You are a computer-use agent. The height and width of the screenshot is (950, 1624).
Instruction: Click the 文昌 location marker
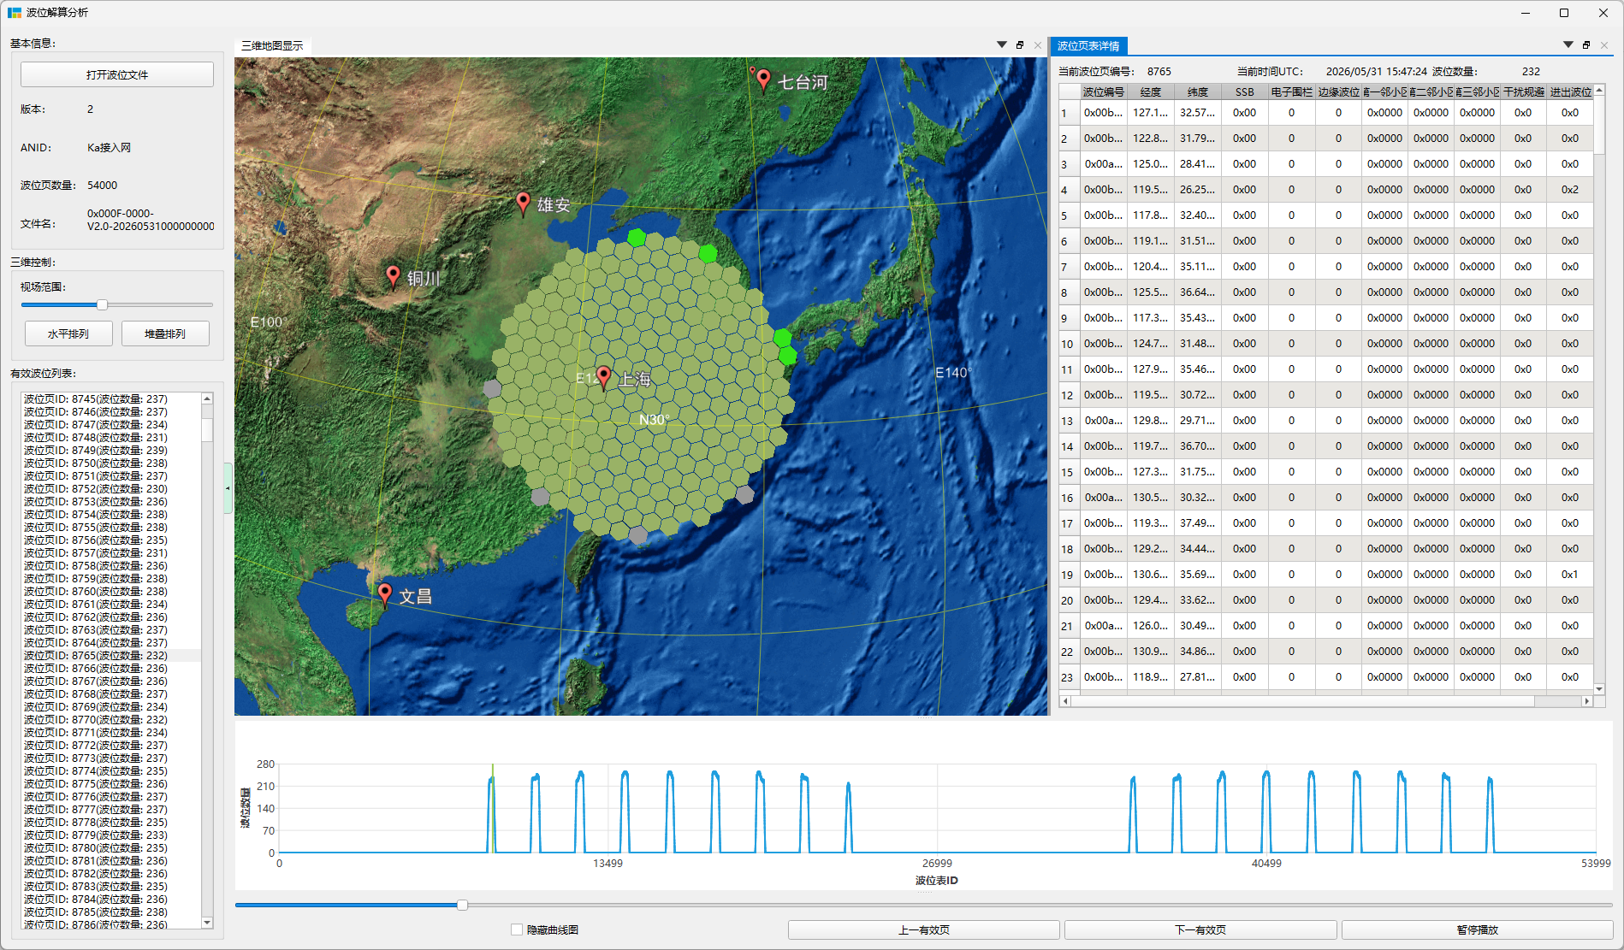385,594
